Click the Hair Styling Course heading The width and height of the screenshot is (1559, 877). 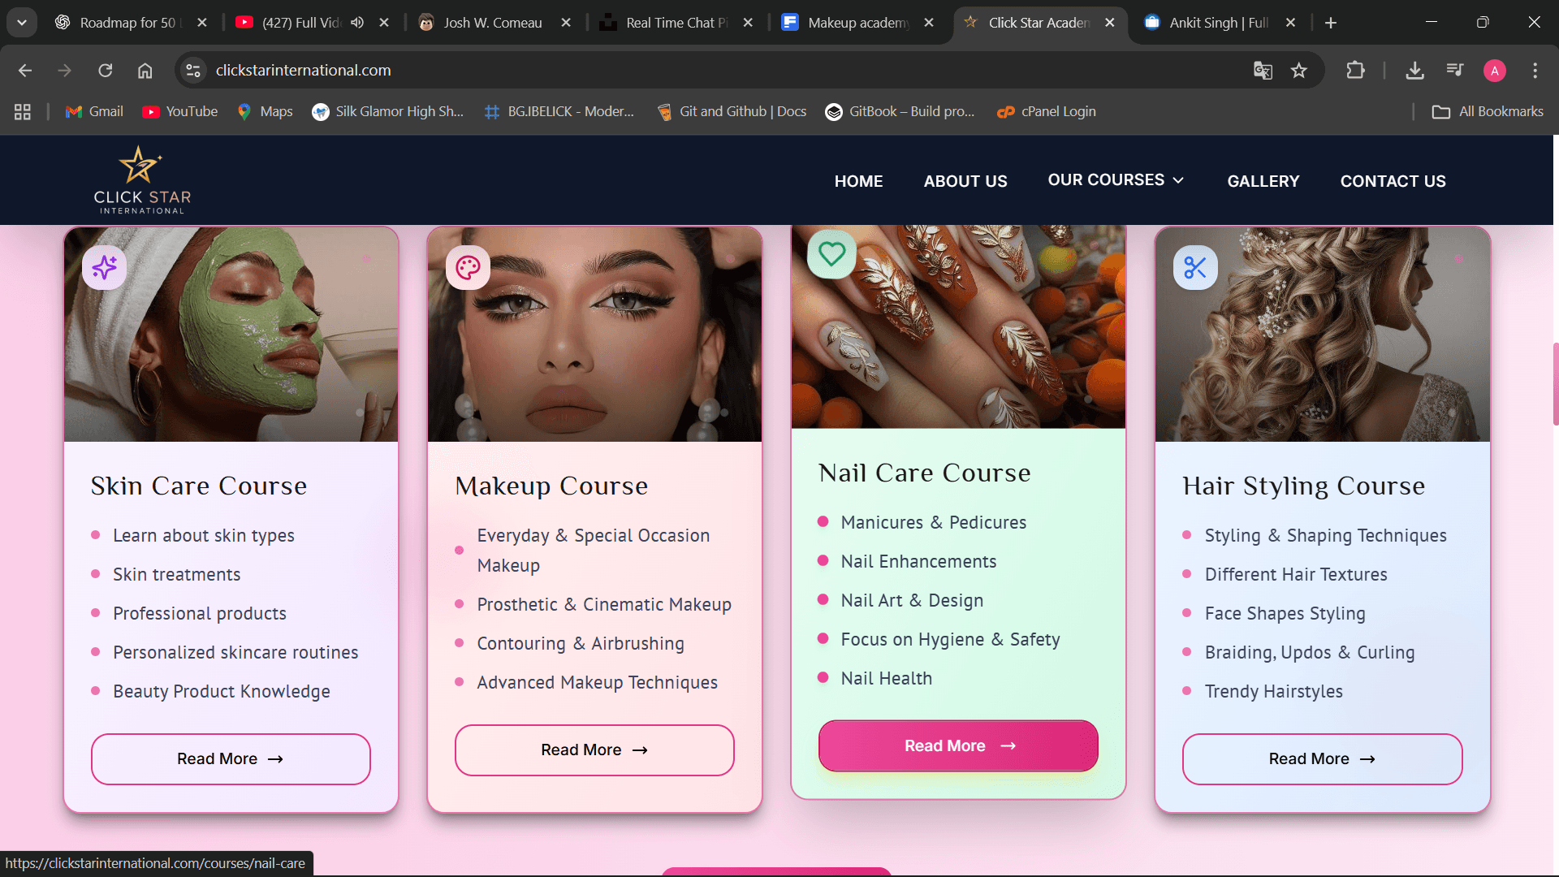(1304, 486)
